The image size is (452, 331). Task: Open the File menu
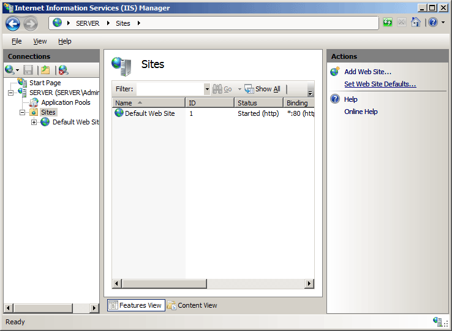[x=17, y=41]
